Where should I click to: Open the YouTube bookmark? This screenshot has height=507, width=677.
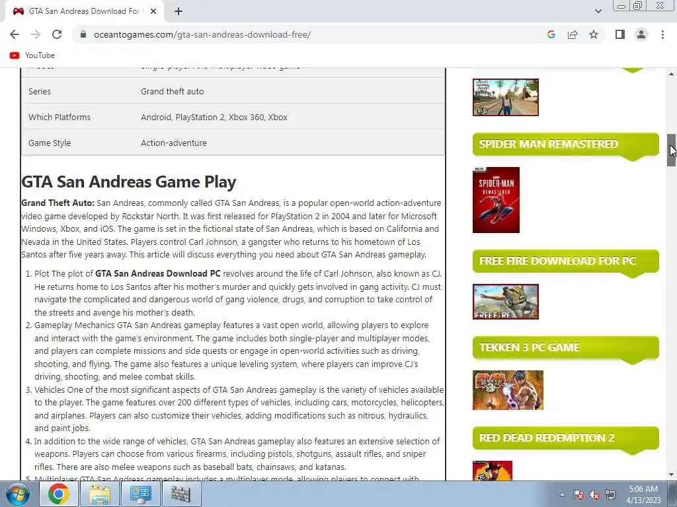click(x=32, y=55)
